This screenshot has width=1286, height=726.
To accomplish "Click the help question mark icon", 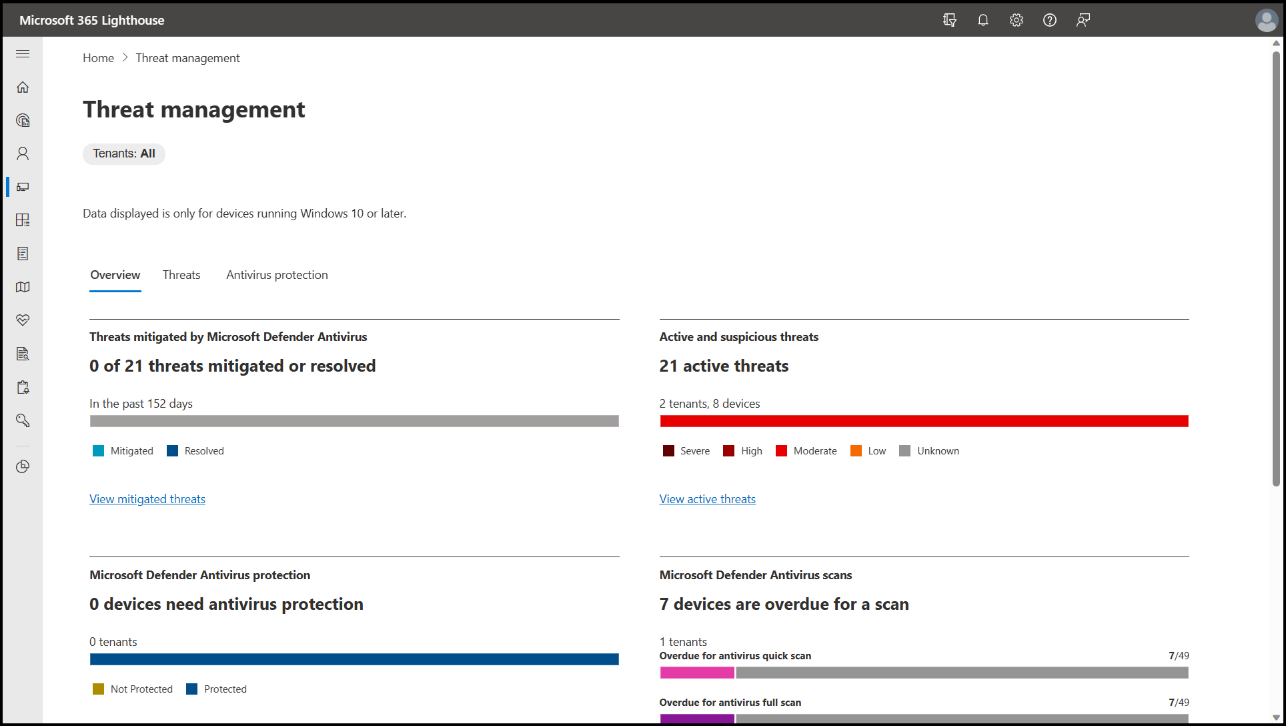I will (x=1049, y=20).
